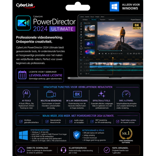Click the 100% ORIGINEEL heading
This screenshot has height=156, width=156.
click(120, 148)
